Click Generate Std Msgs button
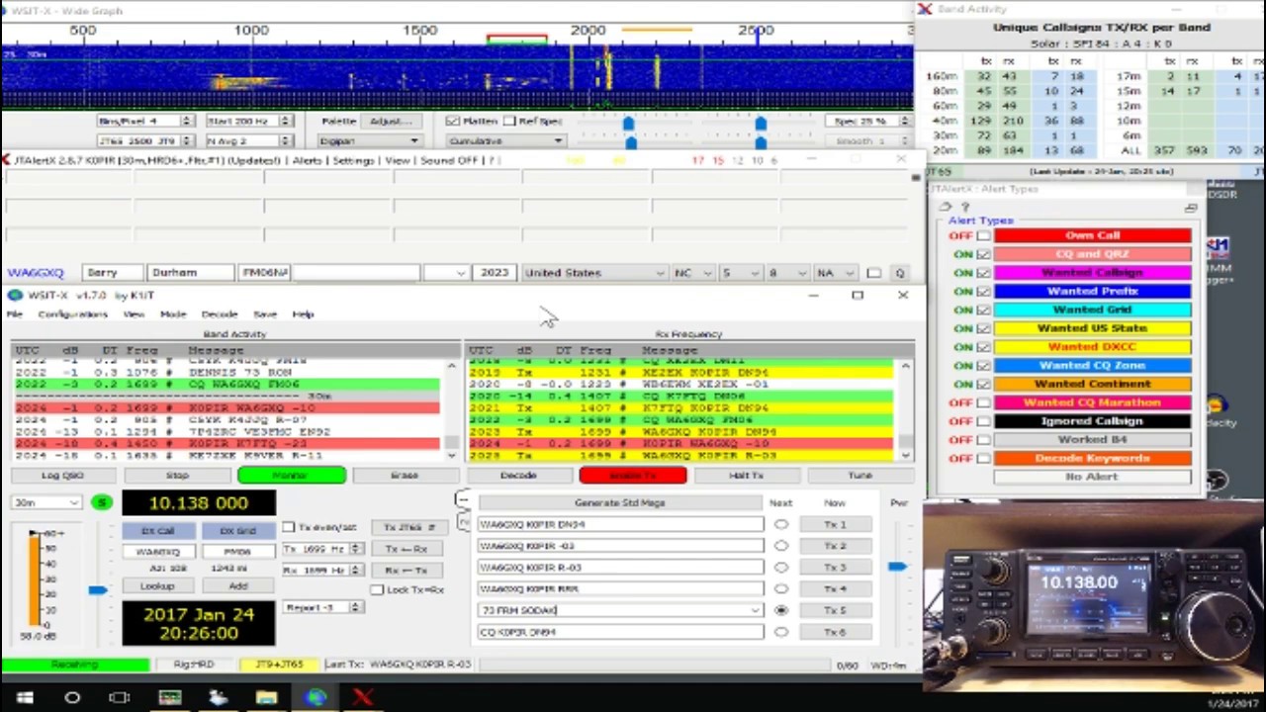This screenshot has width=1266, height=712. tap(620, 502)
